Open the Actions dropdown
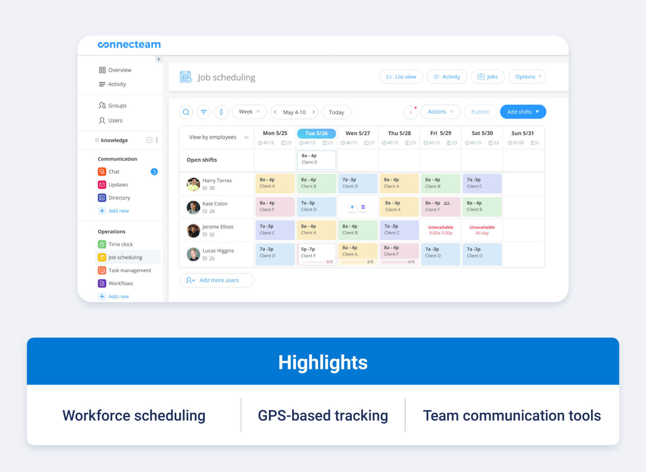646x472 pixels. [x=440, y=112]
